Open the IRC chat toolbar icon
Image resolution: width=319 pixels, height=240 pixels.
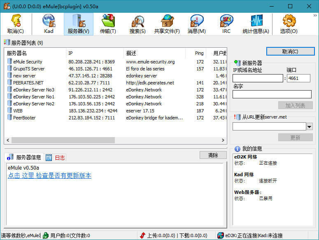(226, 24)
